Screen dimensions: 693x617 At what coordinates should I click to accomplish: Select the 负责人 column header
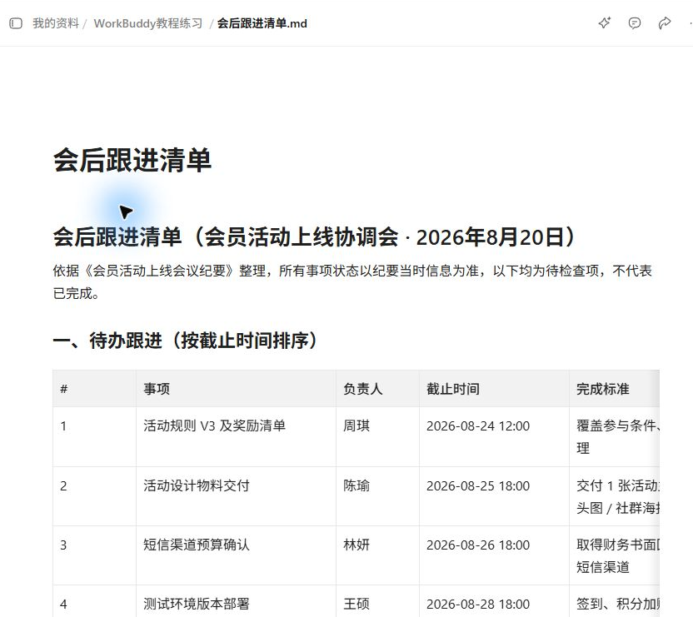pos(377,389)
